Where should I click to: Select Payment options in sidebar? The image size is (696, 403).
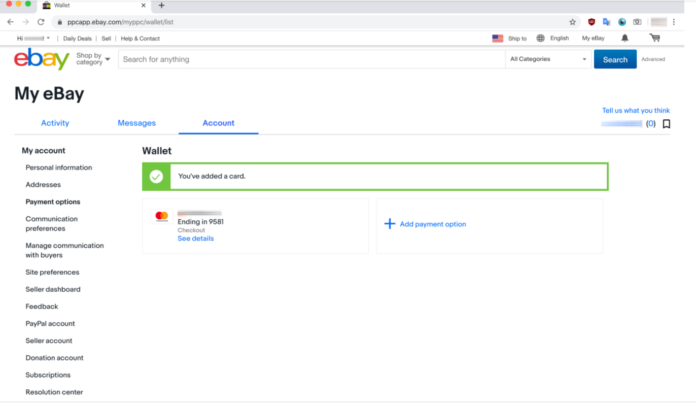(53, 202)
